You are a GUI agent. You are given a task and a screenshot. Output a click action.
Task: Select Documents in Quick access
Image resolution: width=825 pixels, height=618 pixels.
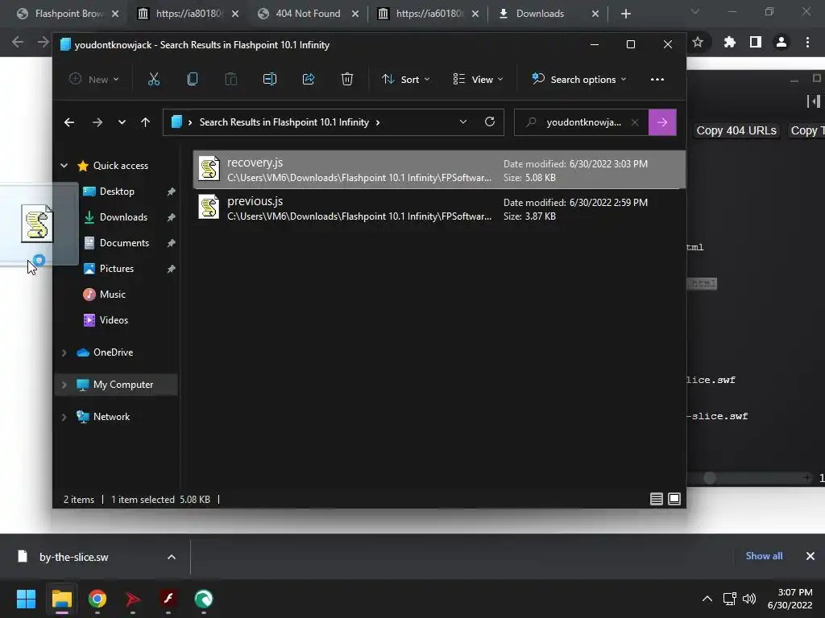click(124, 243)
